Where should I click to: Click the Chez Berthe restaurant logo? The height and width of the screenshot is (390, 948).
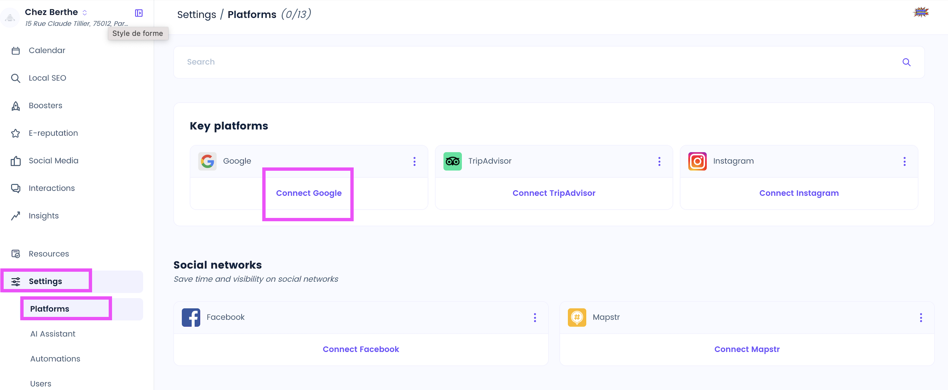click(x=10, y=17)
